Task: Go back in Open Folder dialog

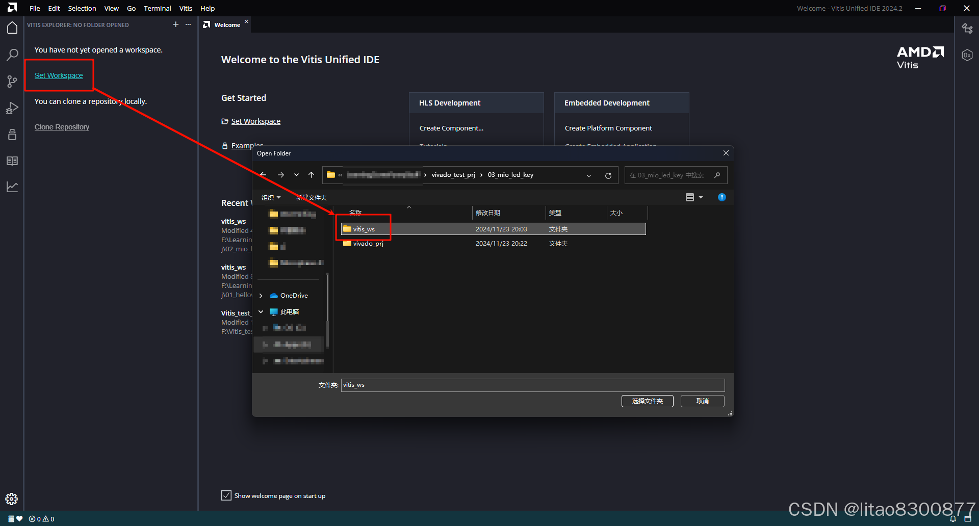Action: [x=263, y=175]
